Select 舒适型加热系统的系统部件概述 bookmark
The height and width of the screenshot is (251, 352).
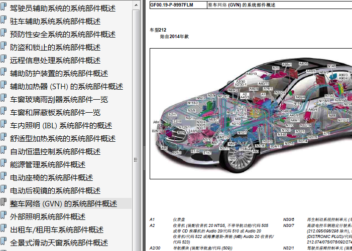(x=63, y=138)
